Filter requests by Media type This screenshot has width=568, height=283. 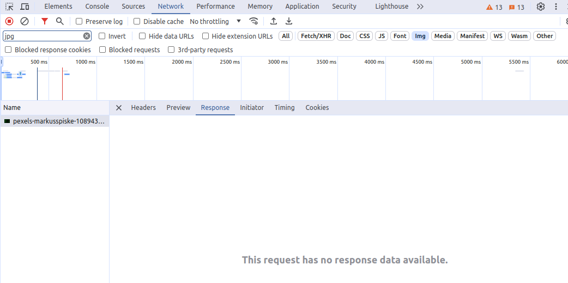point(443,36)
